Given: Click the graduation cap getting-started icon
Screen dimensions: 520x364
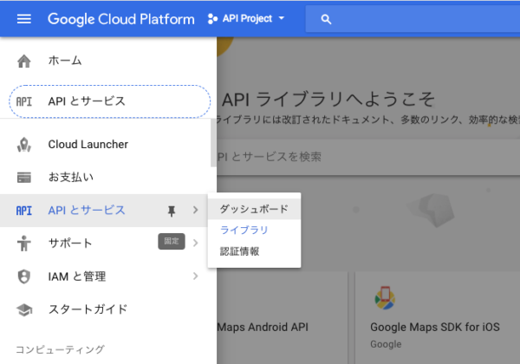Looking at the screenshot, I should coord(24,310).
